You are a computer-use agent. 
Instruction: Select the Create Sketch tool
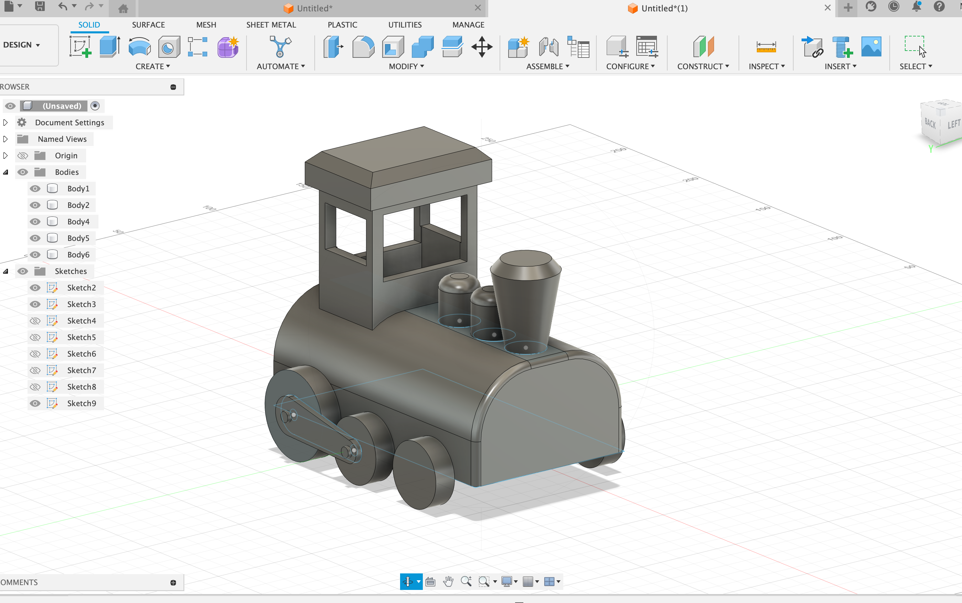[x=80, y=47]
